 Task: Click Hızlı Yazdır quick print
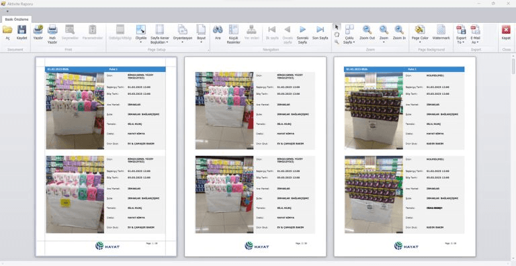point(52,34)
